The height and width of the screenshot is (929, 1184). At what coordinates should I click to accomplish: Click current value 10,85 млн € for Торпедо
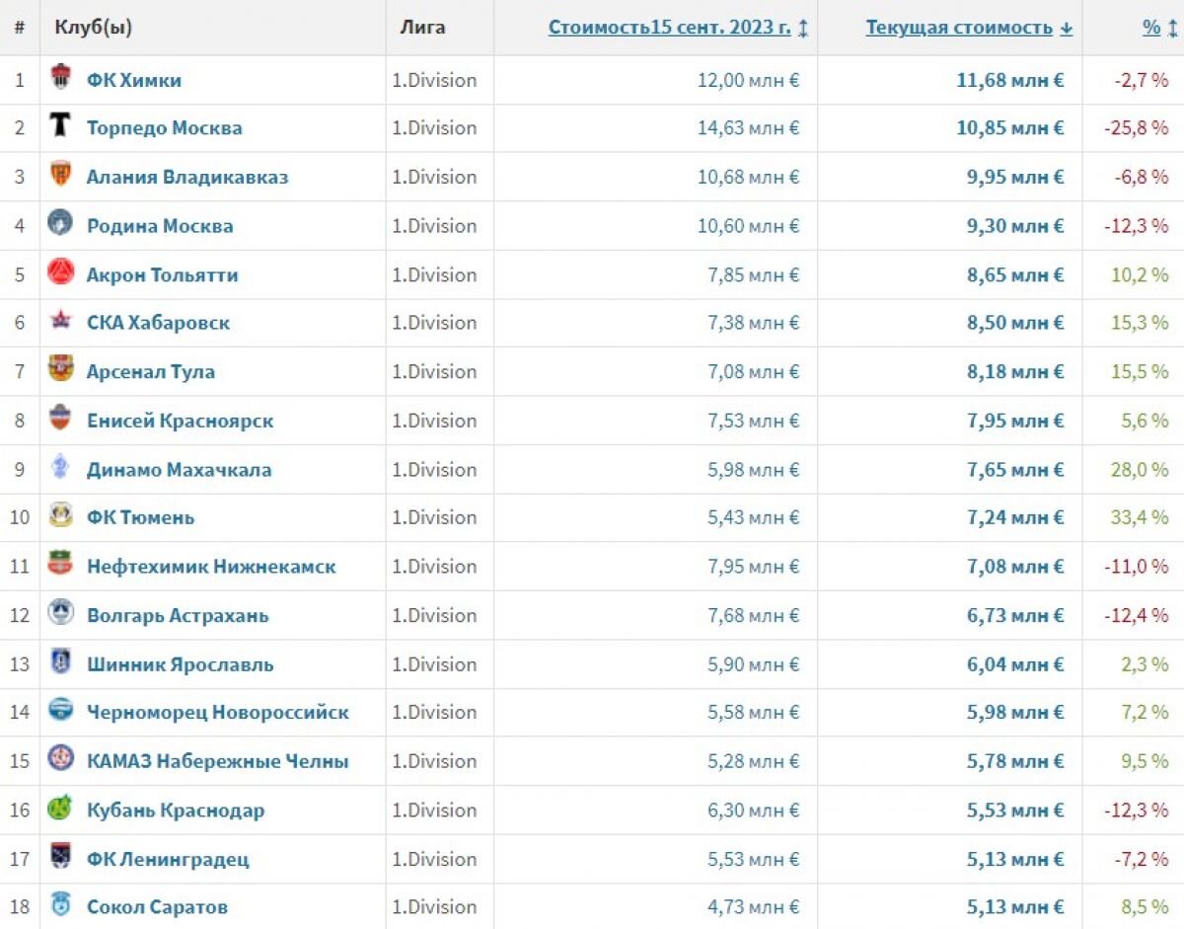tap(1010, 127)
